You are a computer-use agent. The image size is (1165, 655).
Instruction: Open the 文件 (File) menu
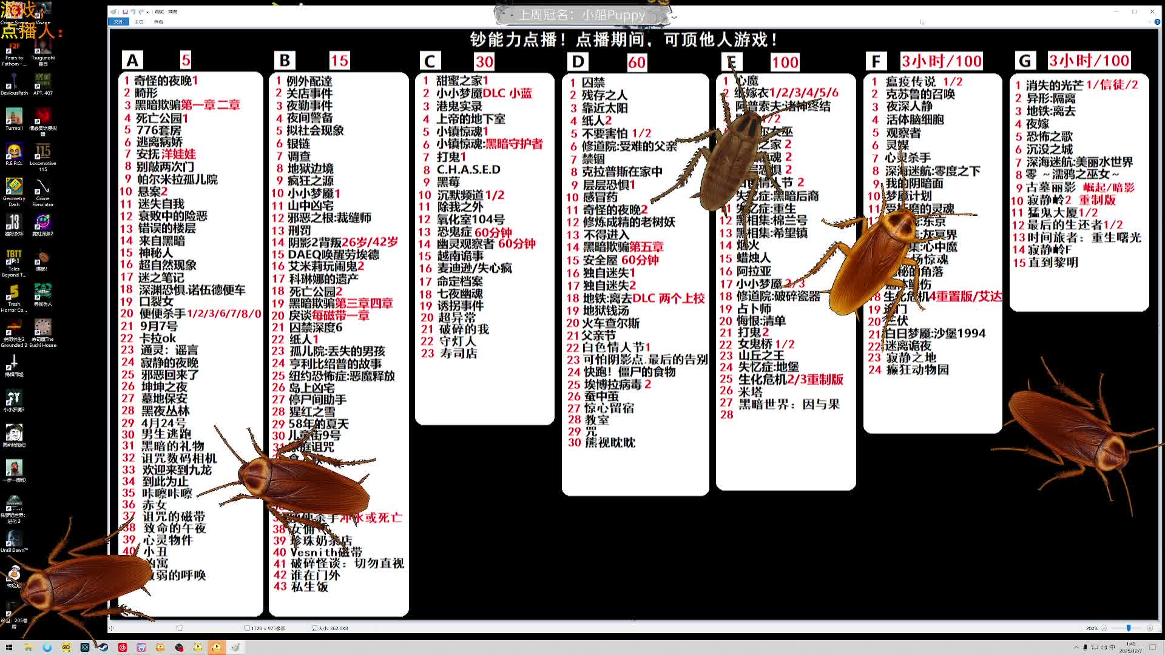pyautogui.click(x=118, y=22)
